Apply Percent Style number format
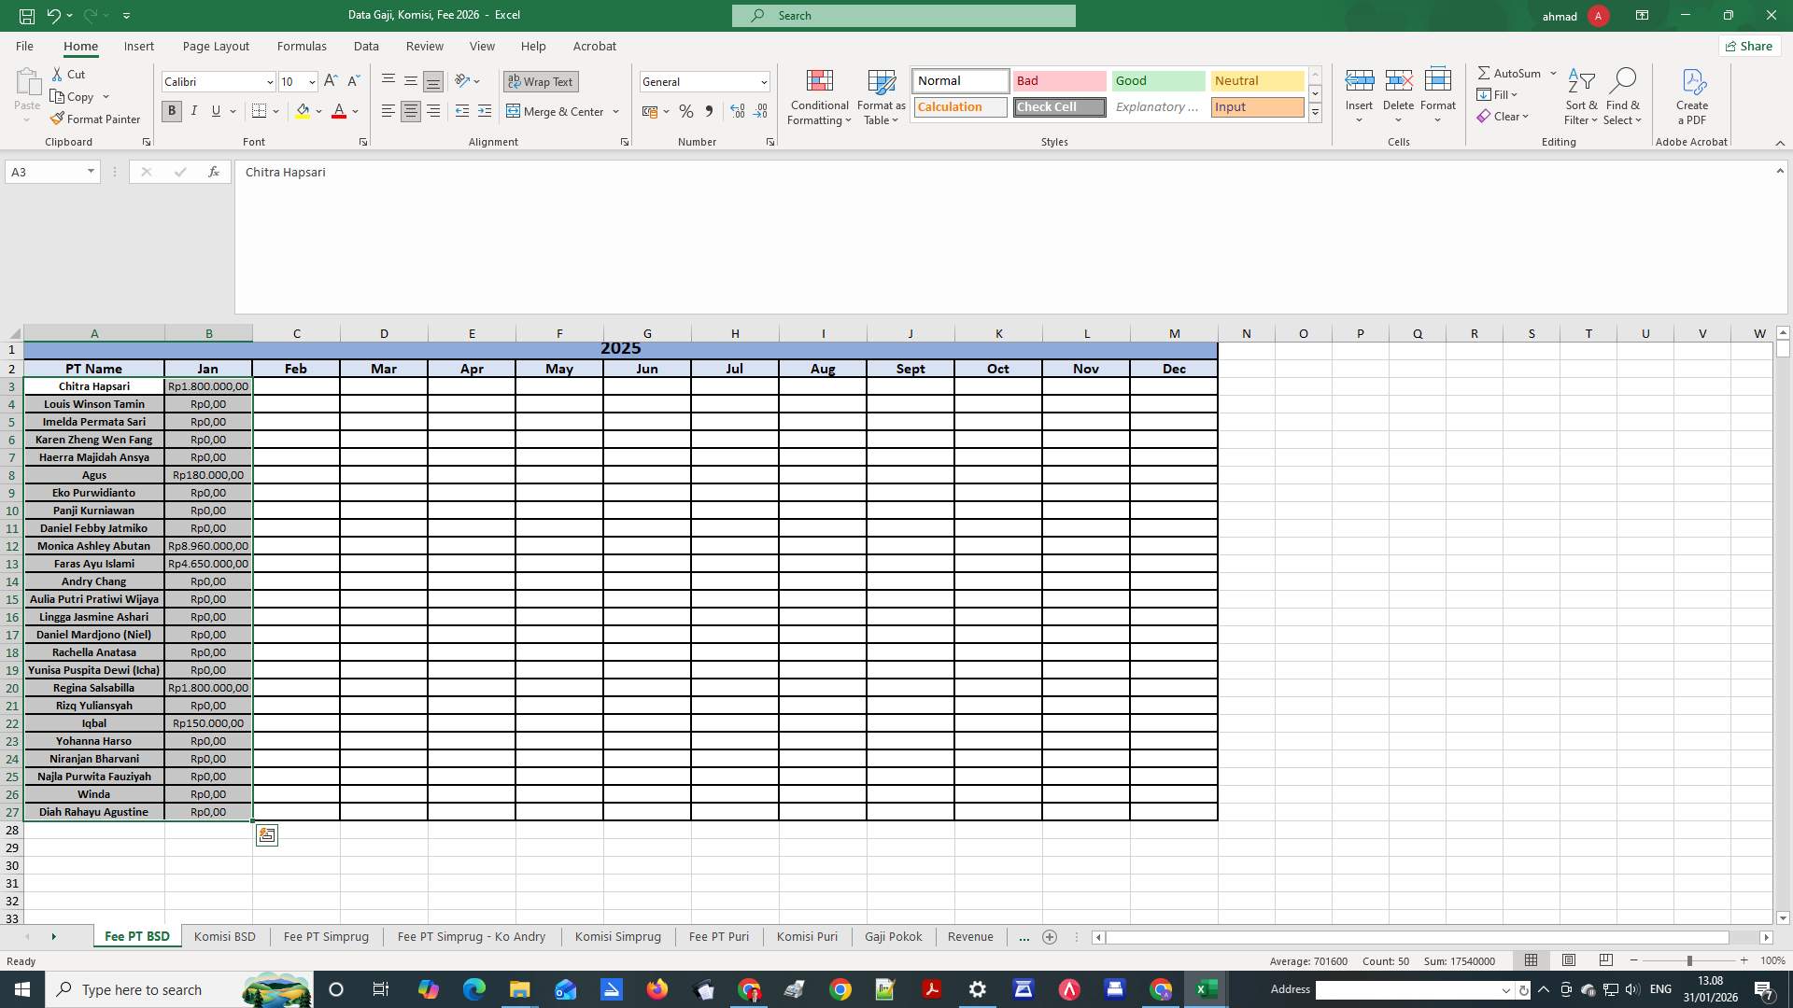The width and height of the screenshot is (1793, 1008). tap(686, 111)
